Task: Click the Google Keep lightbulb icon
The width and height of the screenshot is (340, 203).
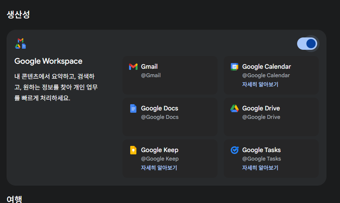Action: click(133, 150)
